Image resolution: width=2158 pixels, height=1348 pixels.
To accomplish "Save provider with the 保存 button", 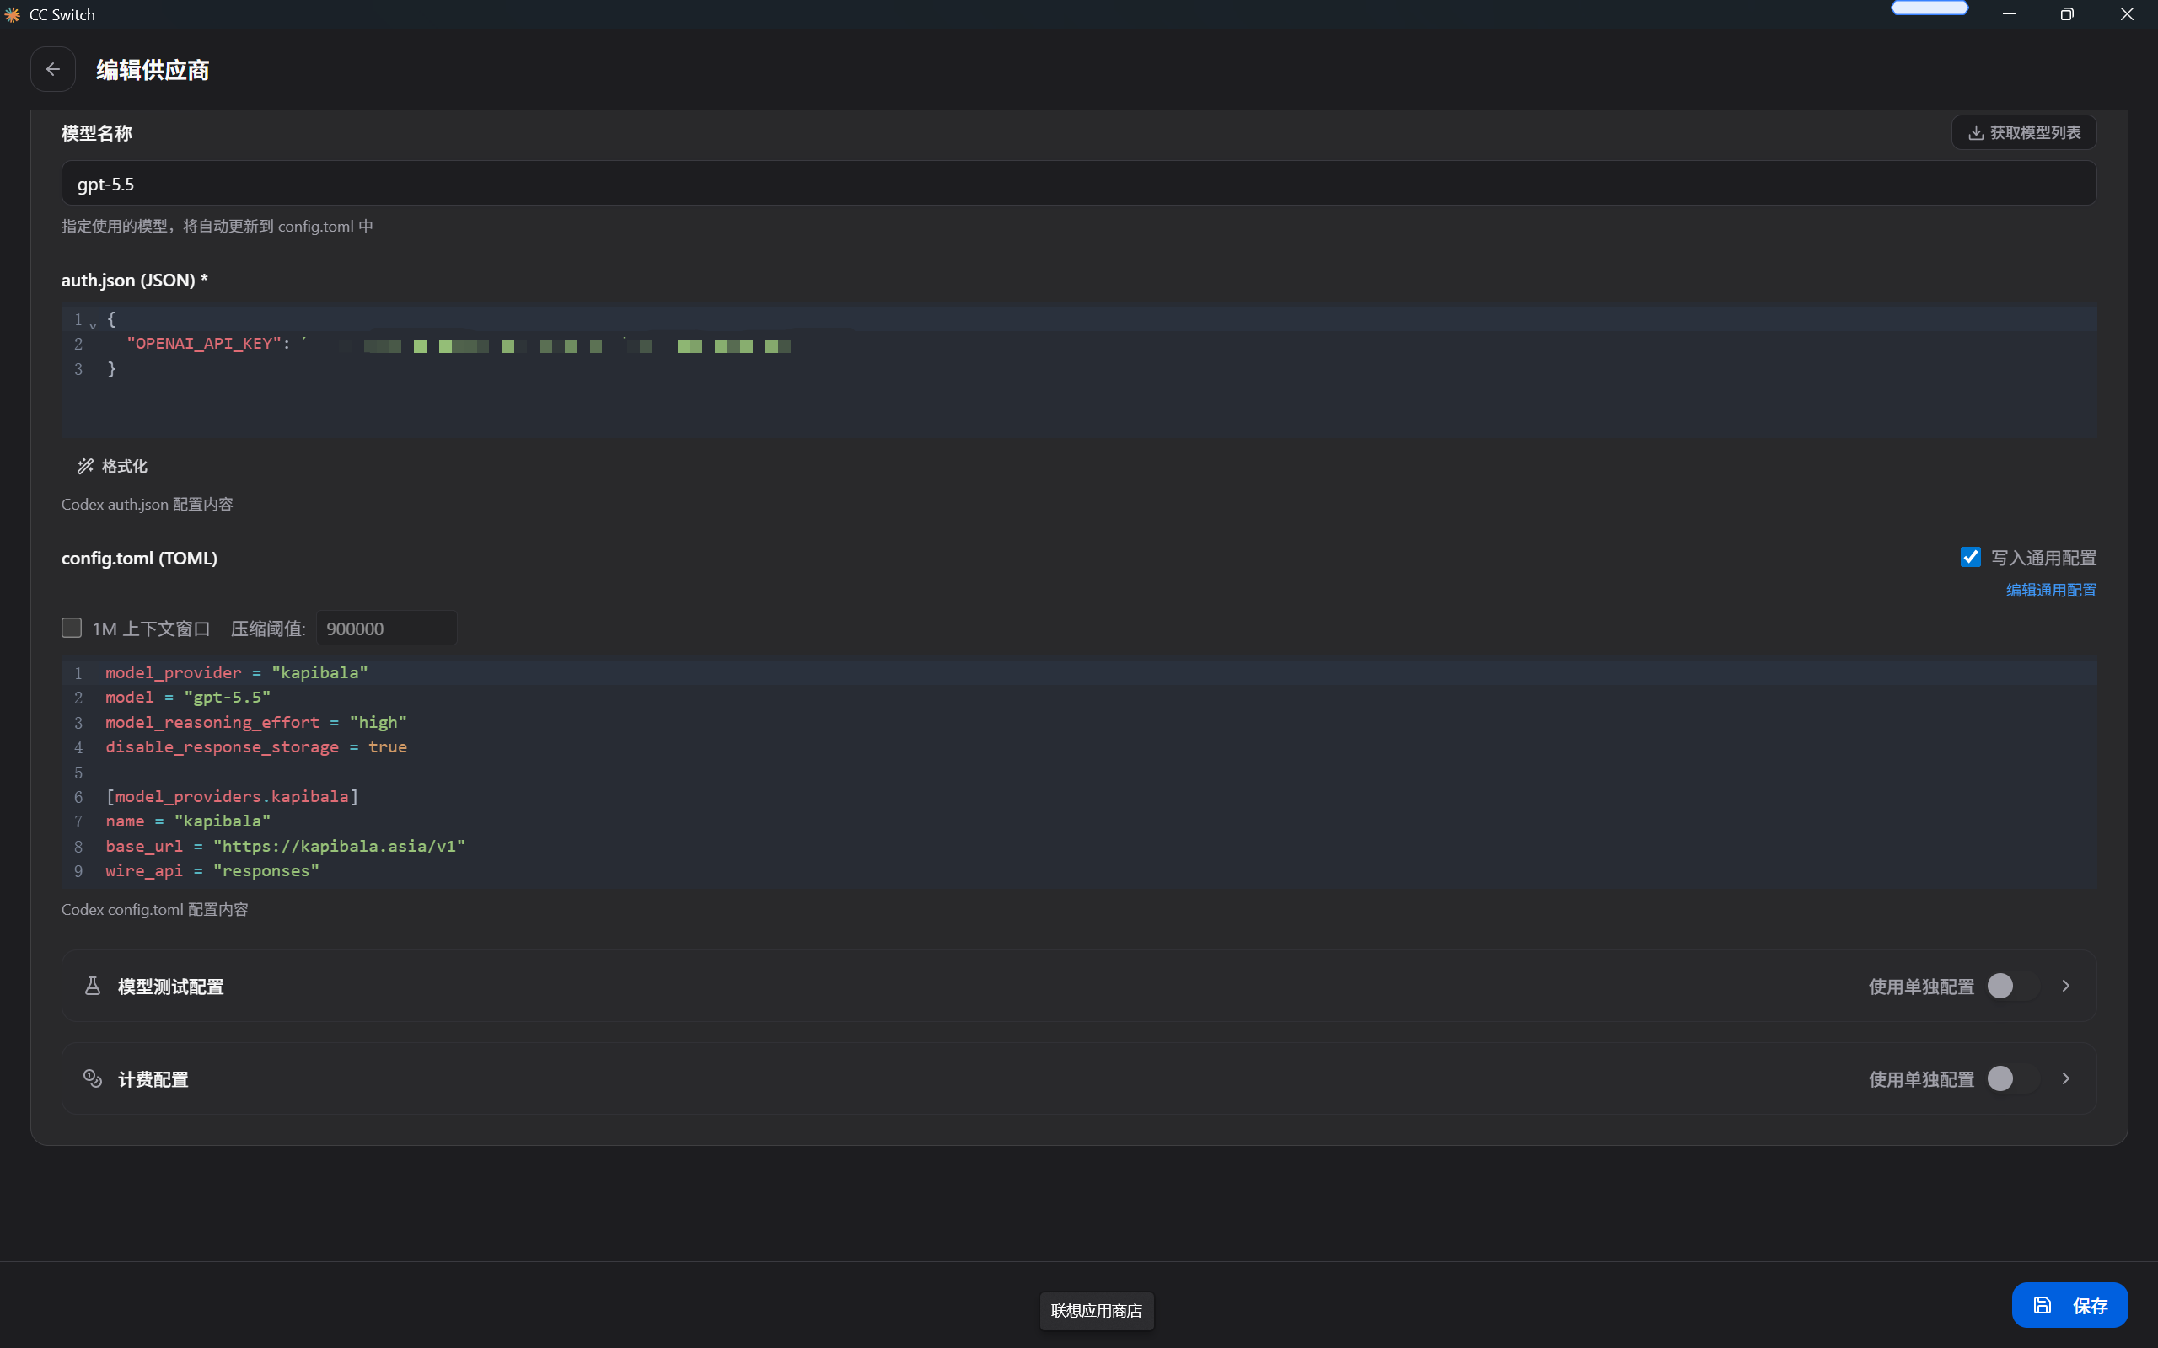I will point(2069,1305).
